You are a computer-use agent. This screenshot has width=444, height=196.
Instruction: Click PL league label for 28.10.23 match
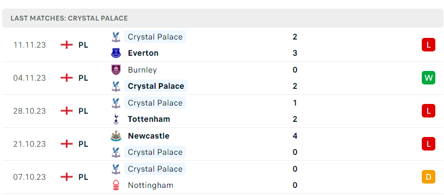click(83, 111)
